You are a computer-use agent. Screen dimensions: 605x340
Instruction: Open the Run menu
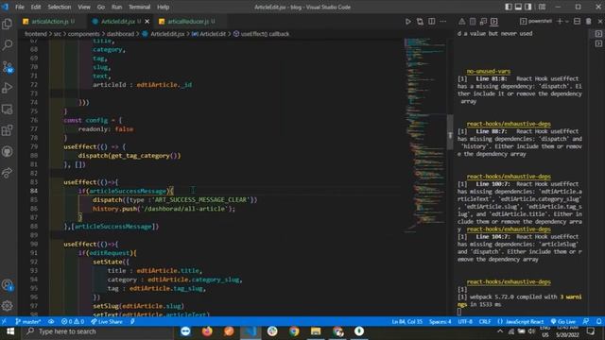[116, 7]
